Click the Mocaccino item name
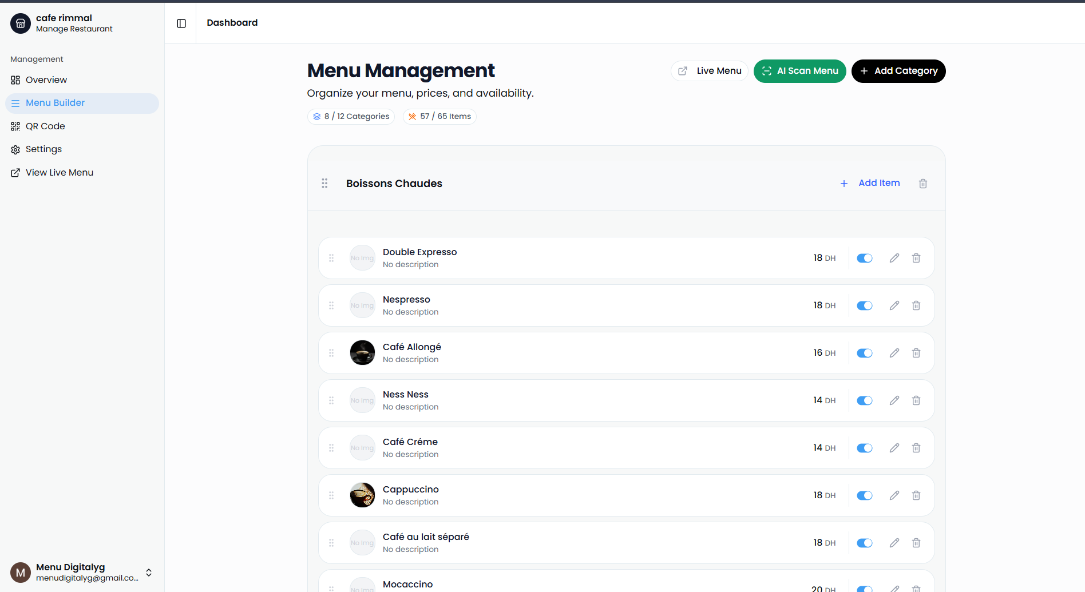 click(x=407, y=585)
